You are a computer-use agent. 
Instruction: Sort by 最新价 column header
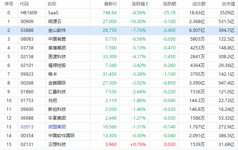[111, 4]
